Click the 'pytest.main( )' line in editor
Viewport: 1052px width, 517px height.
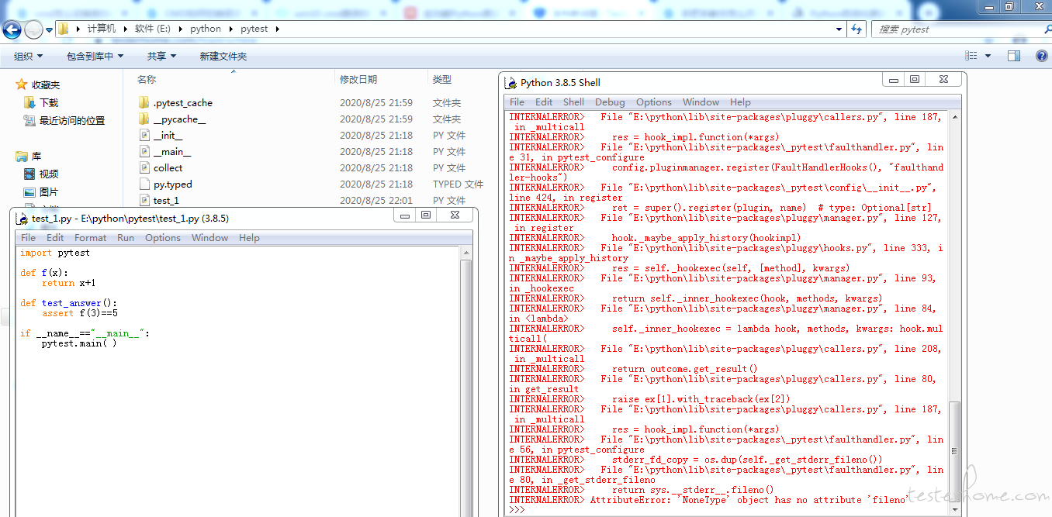79,343
